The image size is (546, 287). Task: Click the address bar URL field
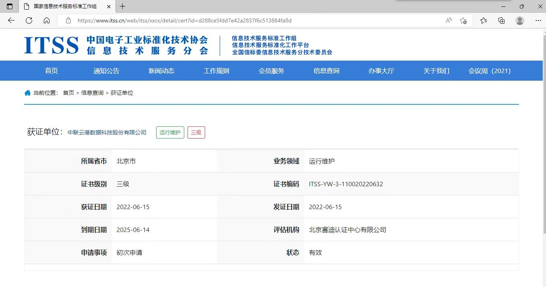[258, 20]
